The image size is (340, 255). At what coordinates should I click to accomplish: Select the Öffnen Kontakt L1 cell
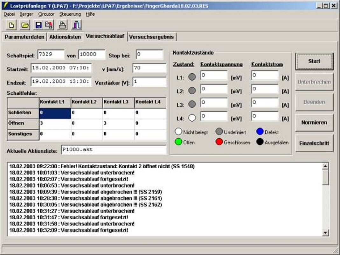55,124
